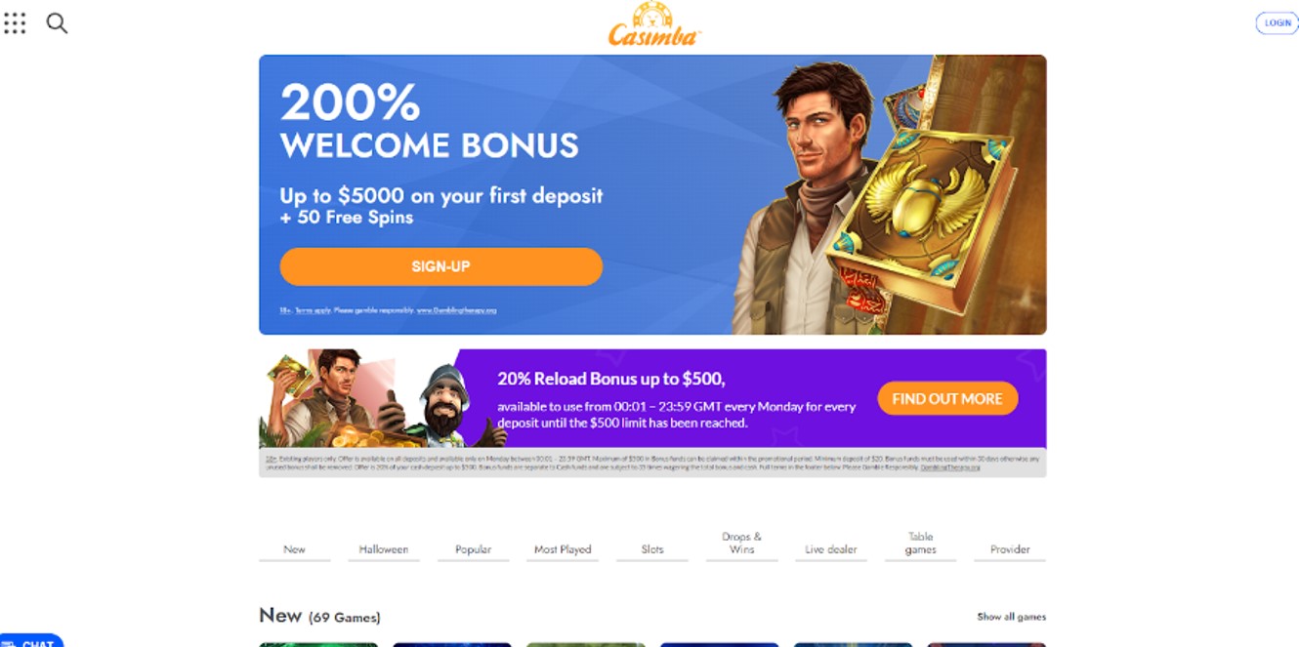Screen dimensions: 1299x647
Task: Click the Show all games link
Action: (x=1012, y=617)
